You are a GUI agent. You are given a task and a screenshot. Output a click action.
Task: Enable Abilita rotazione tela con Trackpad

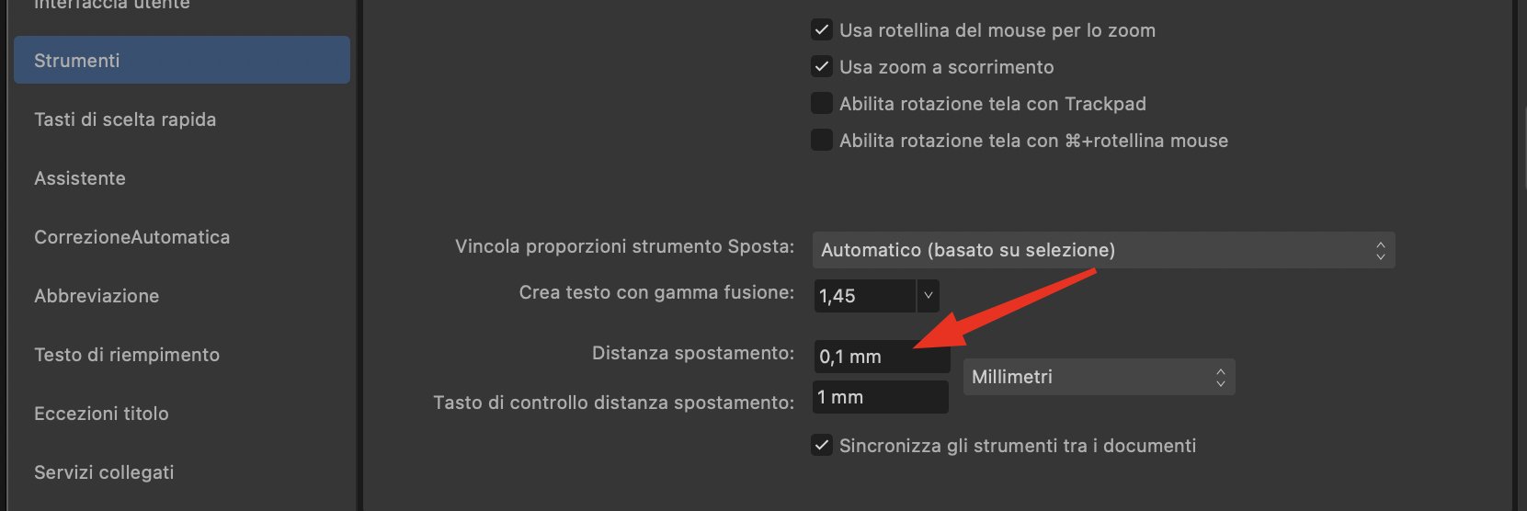click(x=822, y=103)
